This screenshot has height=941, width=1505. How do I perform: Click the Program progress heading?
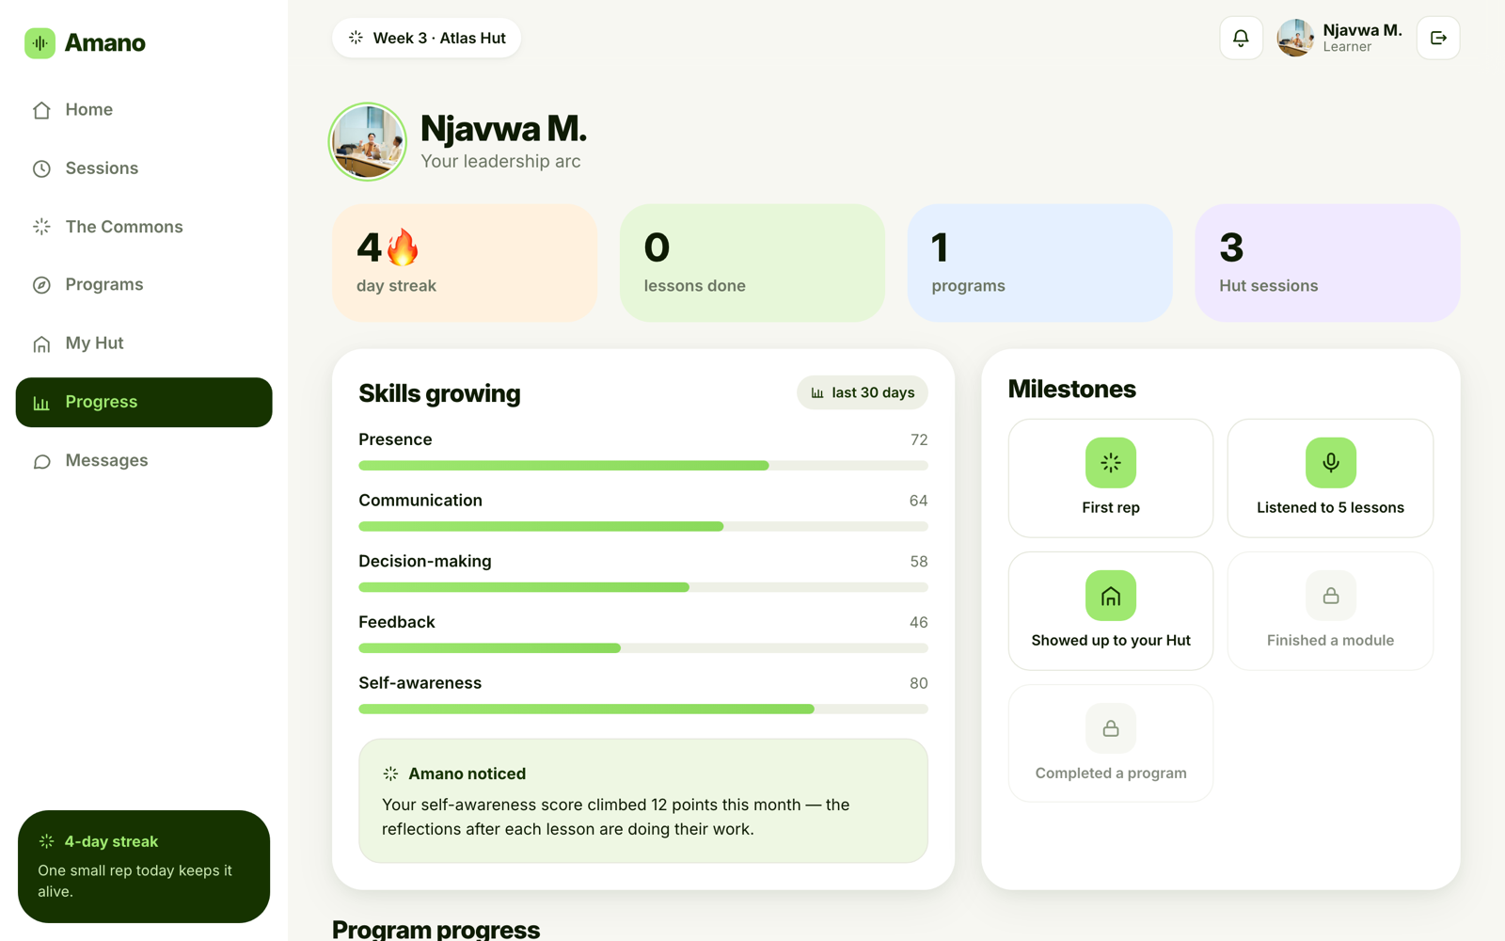[436, 930]
